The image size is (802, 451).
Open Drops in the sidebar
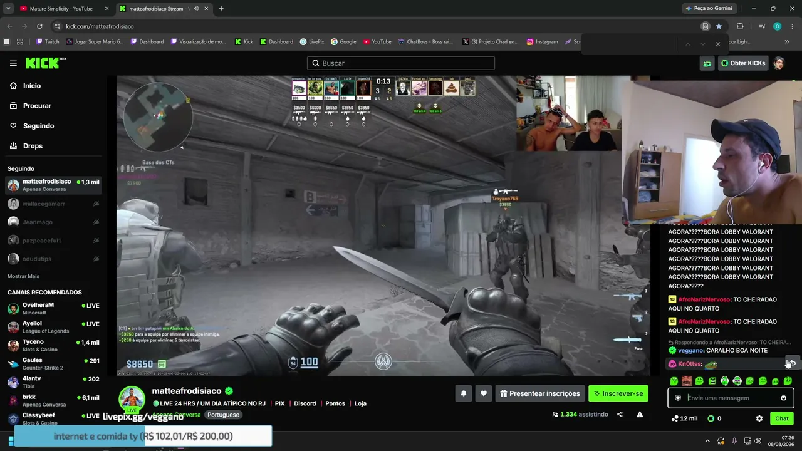point(33,146)
